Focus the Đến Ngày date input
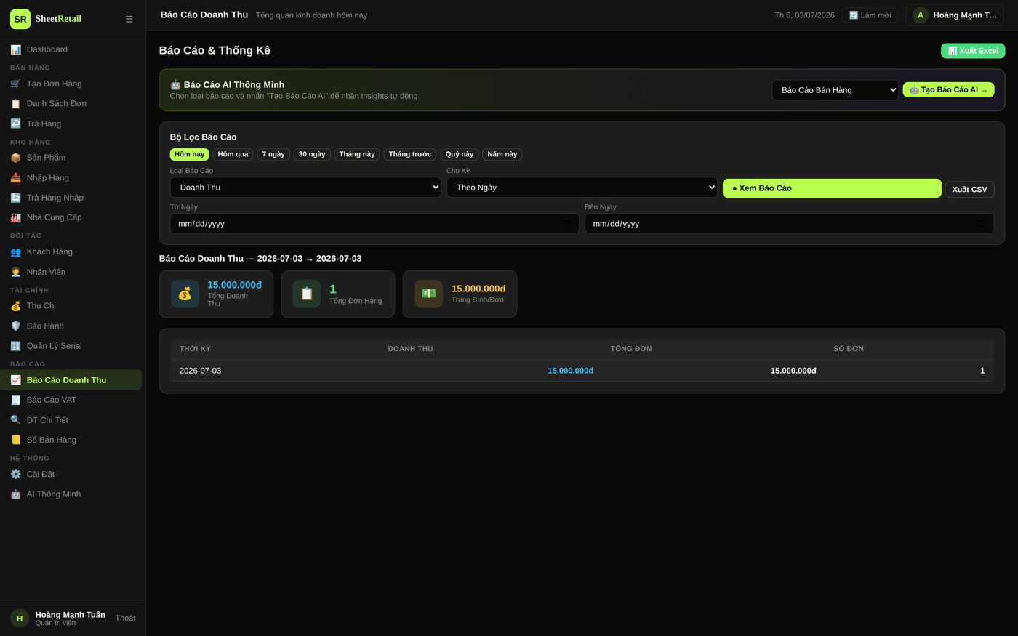The width and height of the screenshot is (1018, 636). [x=789, y=223]
